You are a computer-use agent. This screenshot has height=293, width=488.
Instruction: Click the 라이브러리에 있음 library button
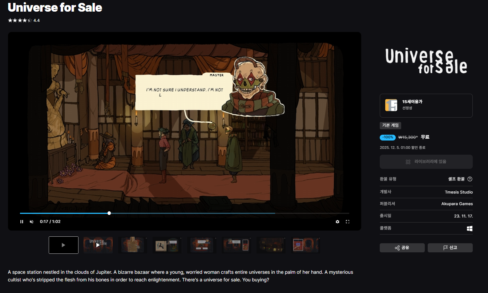(x=426, y=162)
